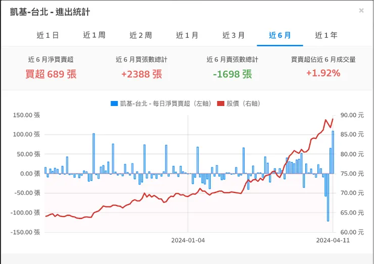
Task: Click the 0.00 張 left axis label
Action: pos(30,174)
